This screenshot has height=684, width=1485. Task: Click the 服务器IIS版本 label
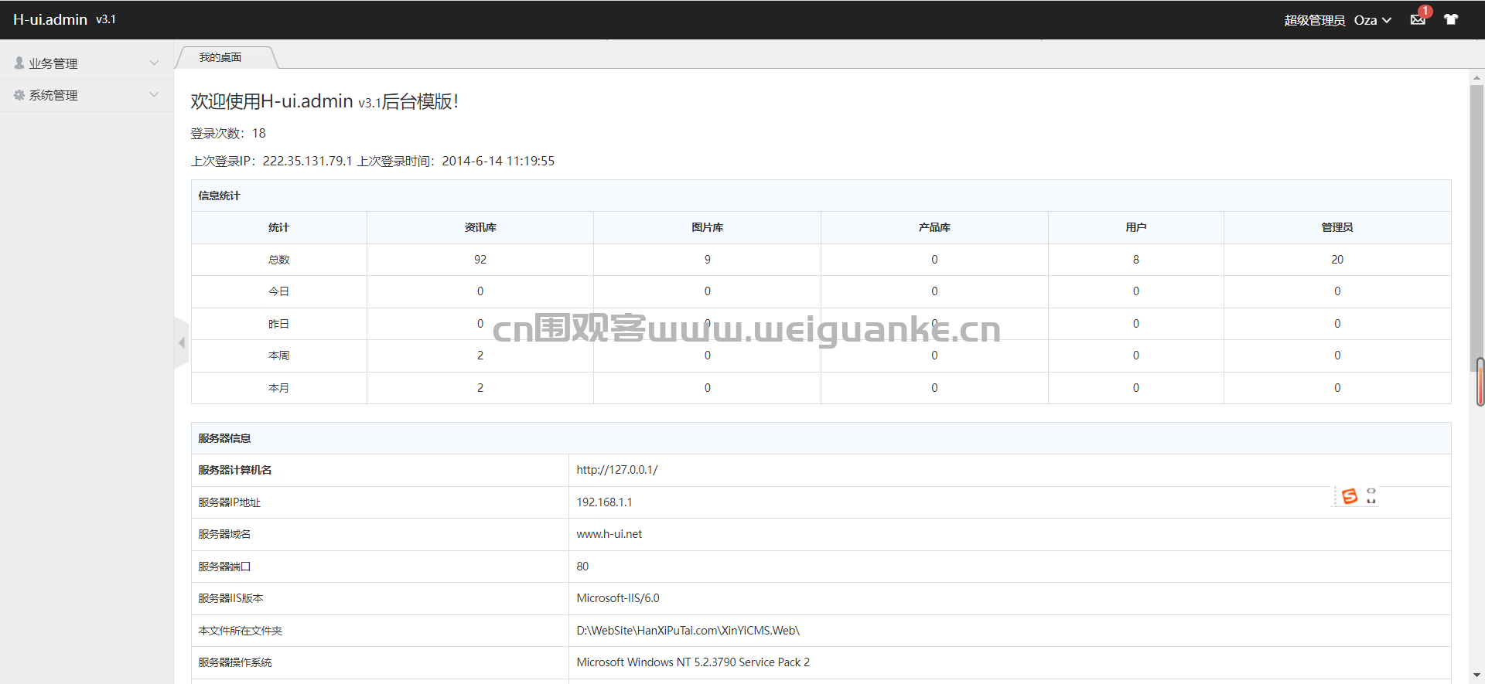230,598
